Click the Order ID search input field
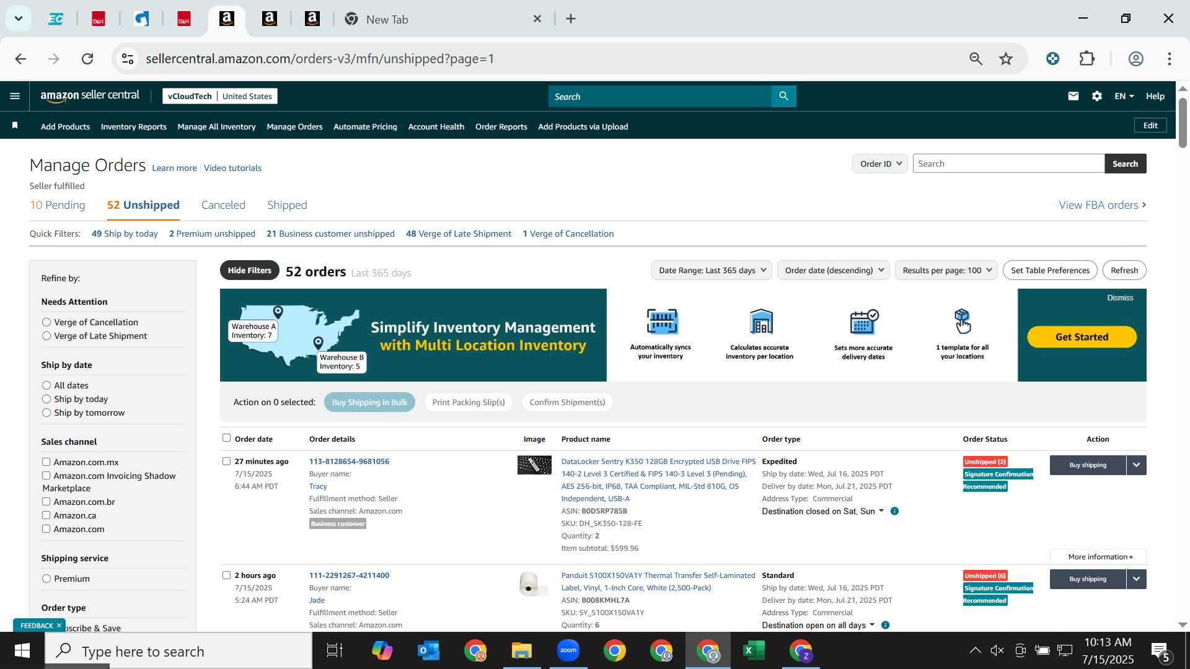The height and width of the screenshot is (669, 1190). [x=1008, y=164]
